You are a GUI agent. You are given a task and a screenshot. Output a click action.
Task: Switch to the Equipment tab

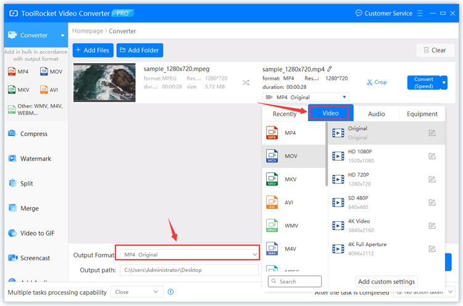coord(422,114)
